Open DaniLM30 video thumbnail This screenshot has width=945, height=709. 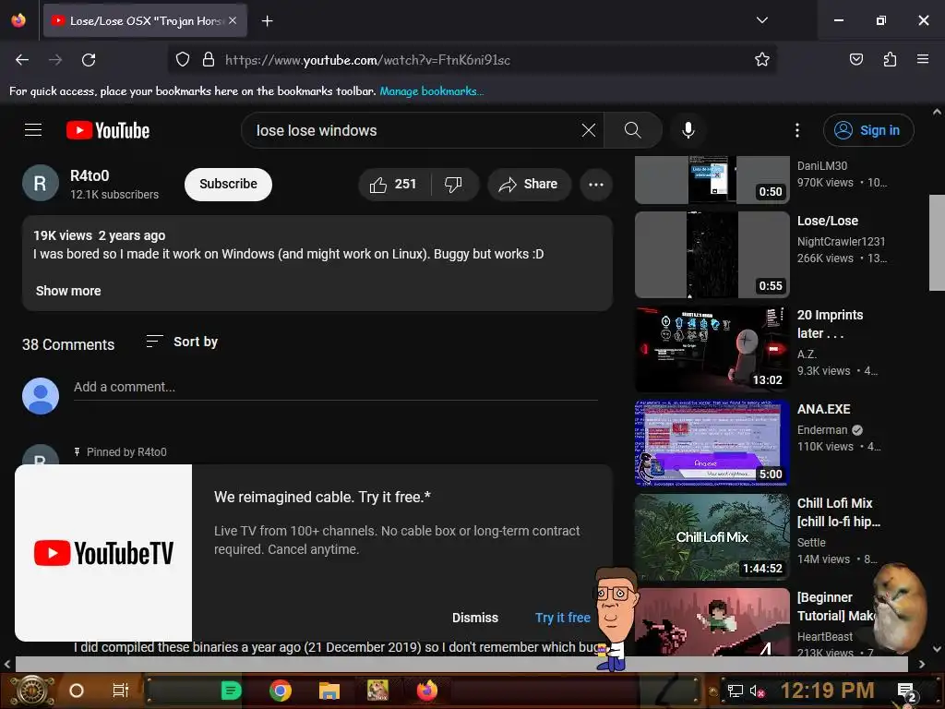712,180
